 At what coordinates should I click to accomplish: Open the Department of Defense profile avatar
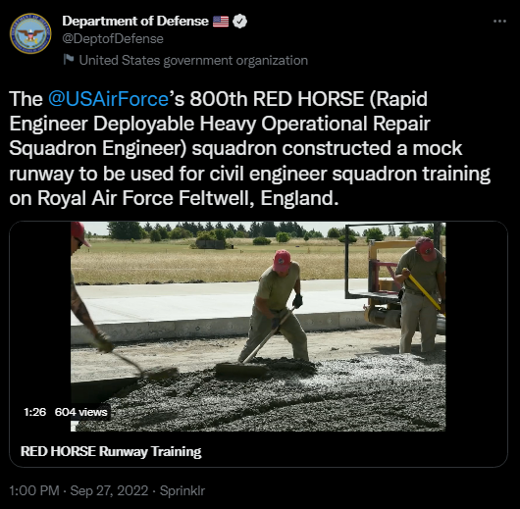coord(30,33)
